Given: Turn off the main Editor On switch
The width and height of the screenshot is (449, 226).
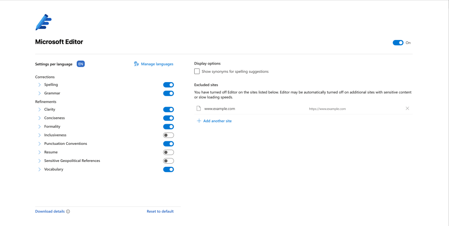Looking at the screenshot, I should (x=398, y=43).
